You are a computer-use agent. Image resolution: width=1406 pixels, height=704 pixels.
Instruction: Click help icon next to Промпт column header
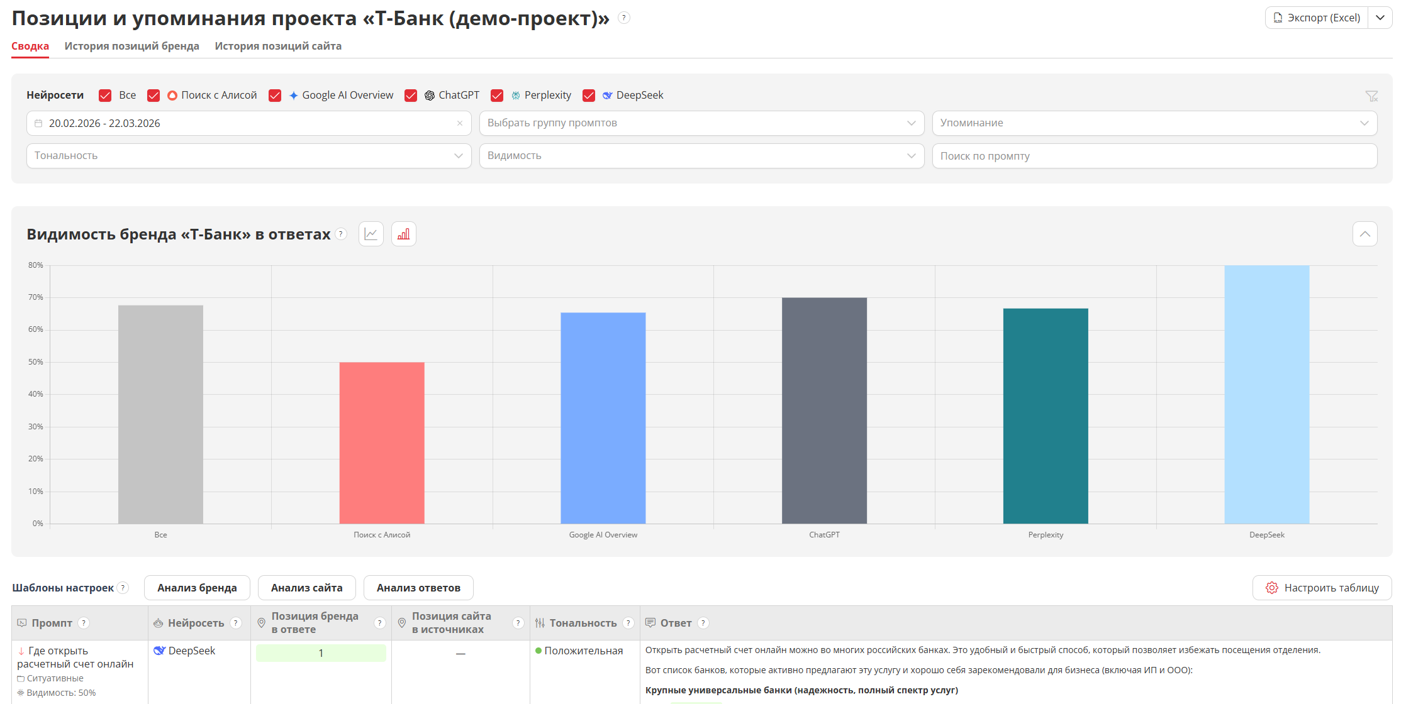pos(84,623)
